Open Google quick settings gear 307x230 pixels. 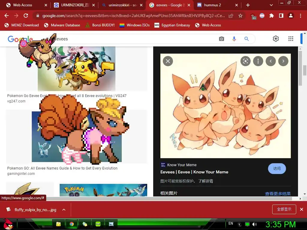(276, 39)
